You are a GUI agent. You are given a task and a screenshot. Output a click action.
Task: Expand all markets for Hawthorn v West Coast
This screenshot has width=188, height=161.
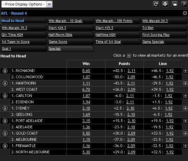[185, 83]
